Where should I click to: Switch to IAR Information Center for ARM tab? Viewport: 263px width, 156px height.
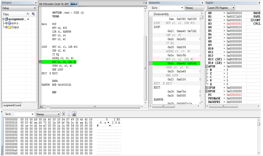tap(54, 4)
